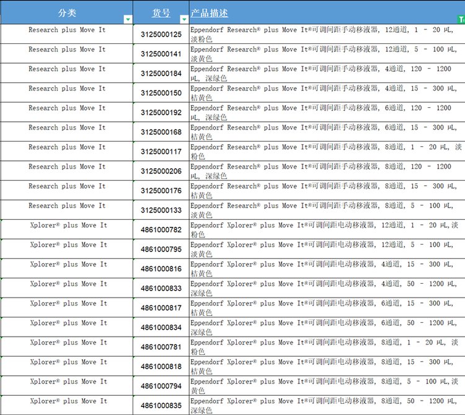Screen dimensions: 465x415
Task: Select cell with item number 3125000133
Action: tap(161, 211)
